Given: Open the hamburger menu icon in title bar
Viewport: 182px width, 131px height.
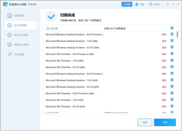Looking at the screenshot, I should coord(168,4).
